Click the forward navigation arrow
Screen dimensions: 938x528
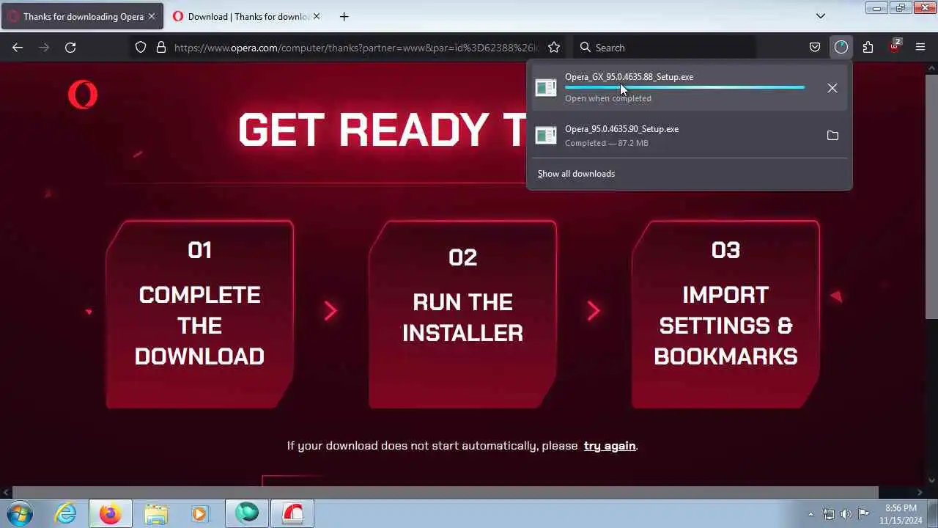(44, 47)
